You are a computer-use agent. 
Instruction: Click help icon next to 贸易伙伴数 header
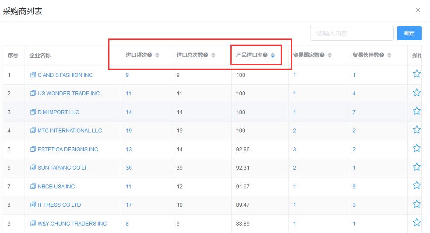pos(382,55)
